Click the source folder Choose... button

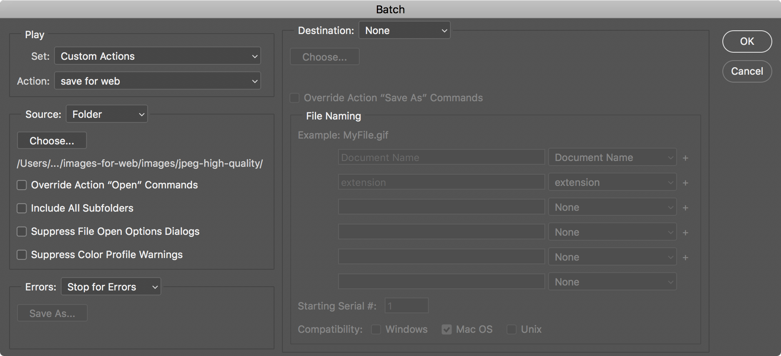(52, 141)
